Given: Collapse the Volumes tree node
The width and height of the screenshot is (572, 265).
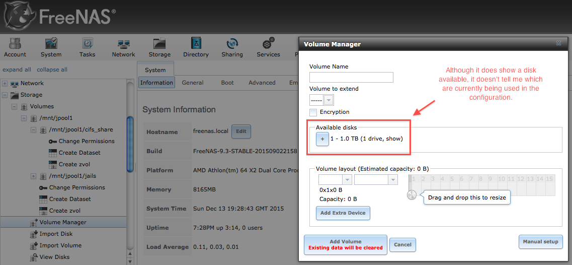Looking at the screenshot, I should pyautogui.click(x=14, y=107).
